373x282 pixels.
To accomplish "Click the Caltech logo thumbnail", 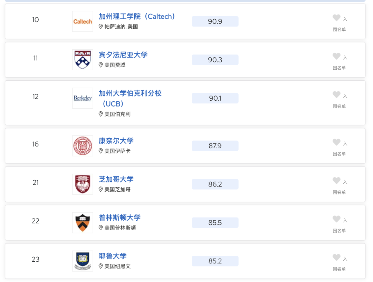I will click(83, 21).
